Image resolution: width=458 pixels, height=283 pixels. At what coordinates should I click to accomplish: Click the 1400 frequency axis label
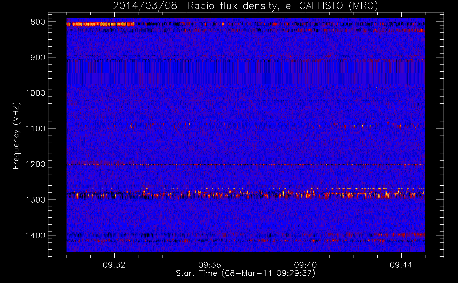tap(35, 235)
